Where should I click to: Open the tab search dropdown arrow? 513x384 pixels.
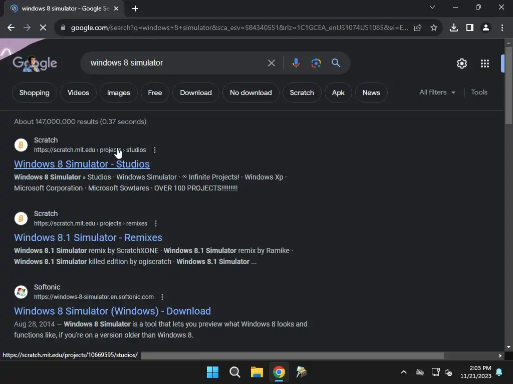click(432, 7)
